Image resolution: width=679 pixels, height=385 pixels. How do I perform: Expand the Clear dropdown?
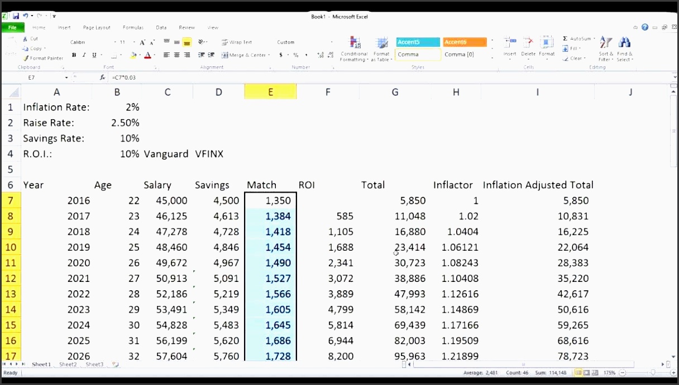point(585,58)
